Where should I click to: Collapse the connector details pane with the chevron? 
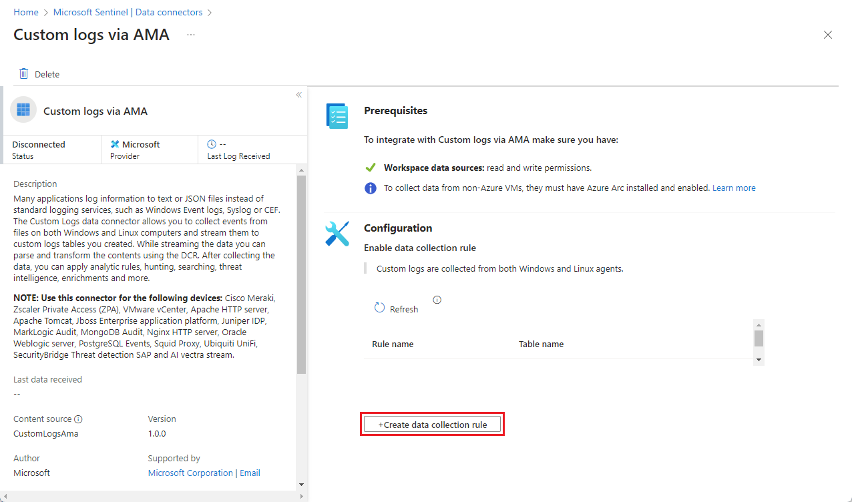(x=298, y=95)
